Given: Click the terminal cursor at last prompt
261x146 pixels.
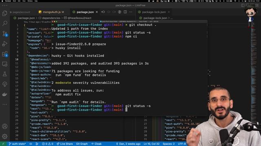Looking at the screenshot, I should [x=126, y=110].
